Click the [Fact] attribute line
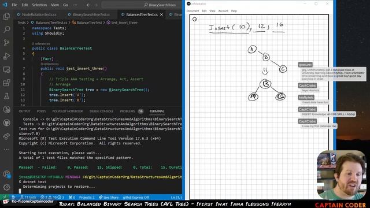This screenshot has height=208, width=370. [x=47, y=59]
